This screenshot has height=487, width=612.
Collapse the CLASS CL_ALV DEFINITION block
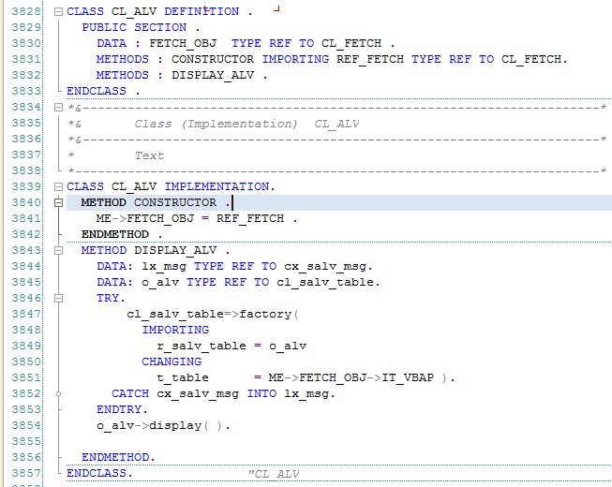coord(58,11)
